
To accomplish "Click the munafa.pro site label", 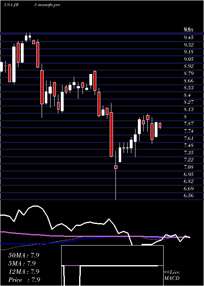I will click(x=49, y=5).
